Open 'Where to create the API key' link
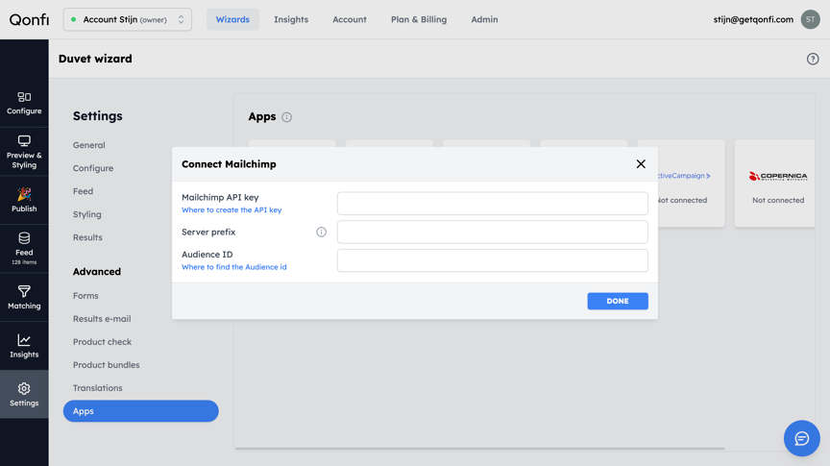This screenshot has height=466, width=830. 232,210
